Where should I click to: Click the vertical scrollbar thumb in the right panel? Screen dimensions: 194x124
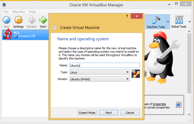click(189, 63)
